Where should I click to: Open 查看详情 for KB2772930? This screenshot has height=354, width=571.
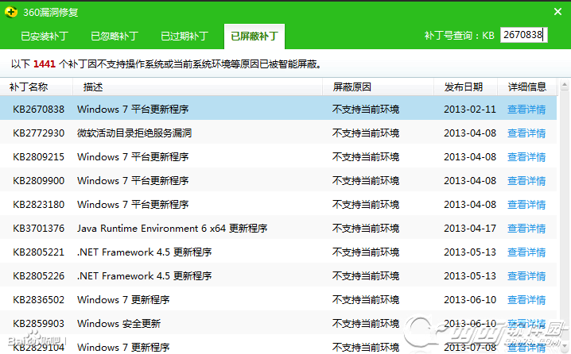click(526, 133)
